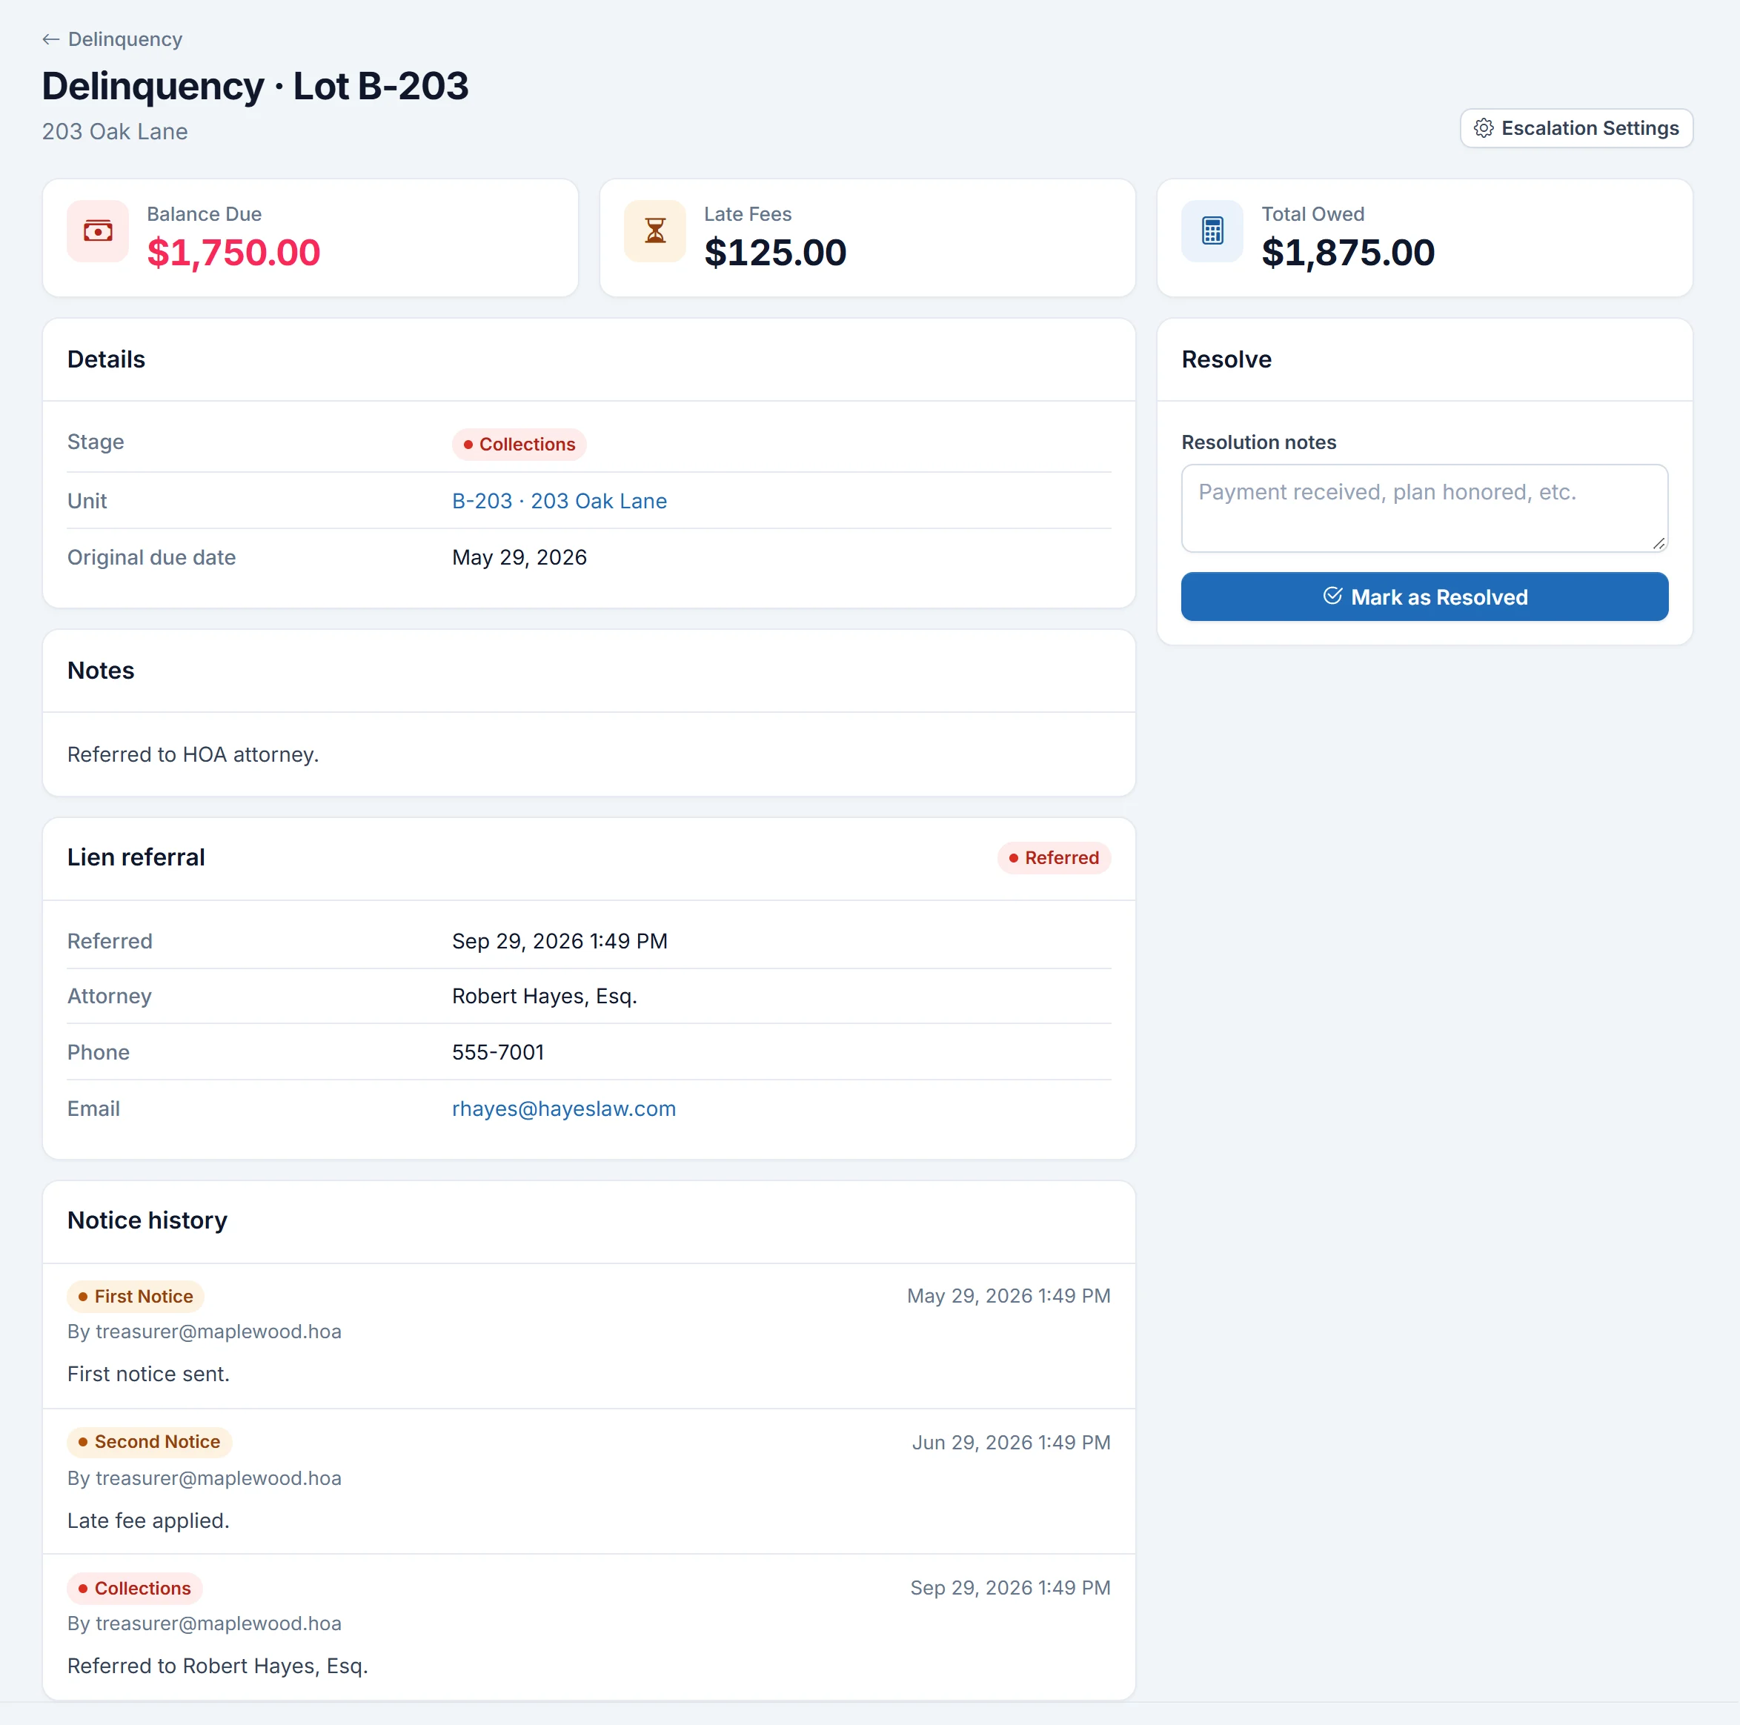Click the First Notice badge in Notice history
Viewport: 1740px width, 1725px height.
[135, 1297]
